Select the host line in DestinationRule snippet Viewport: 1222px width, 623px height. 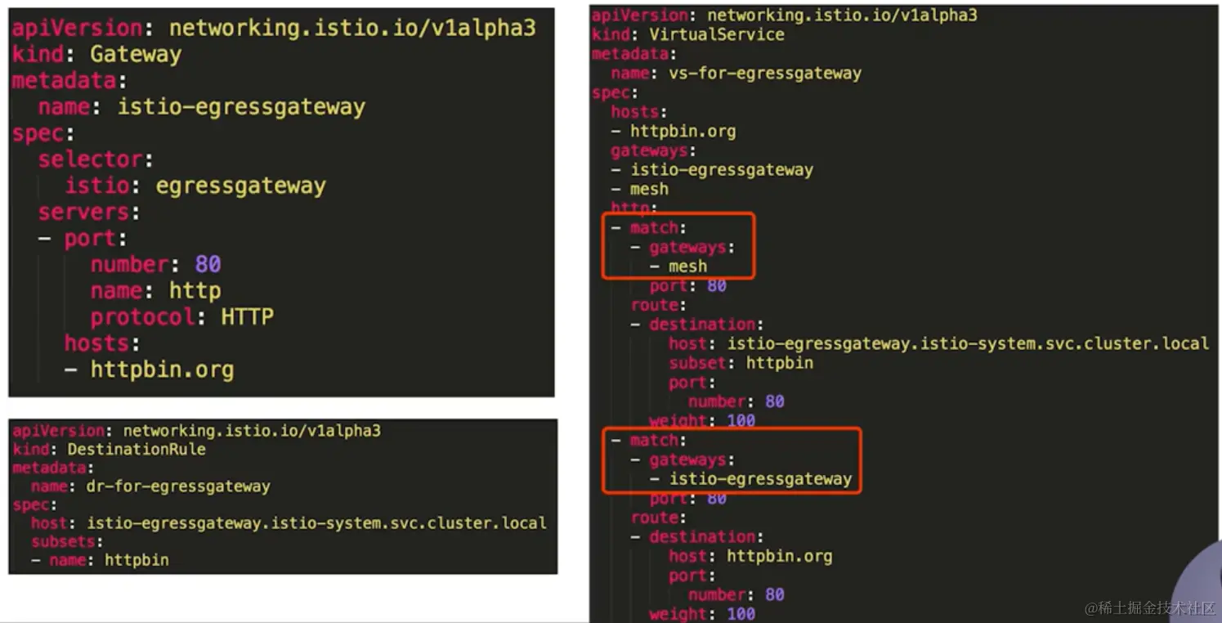tap(289, 522)
